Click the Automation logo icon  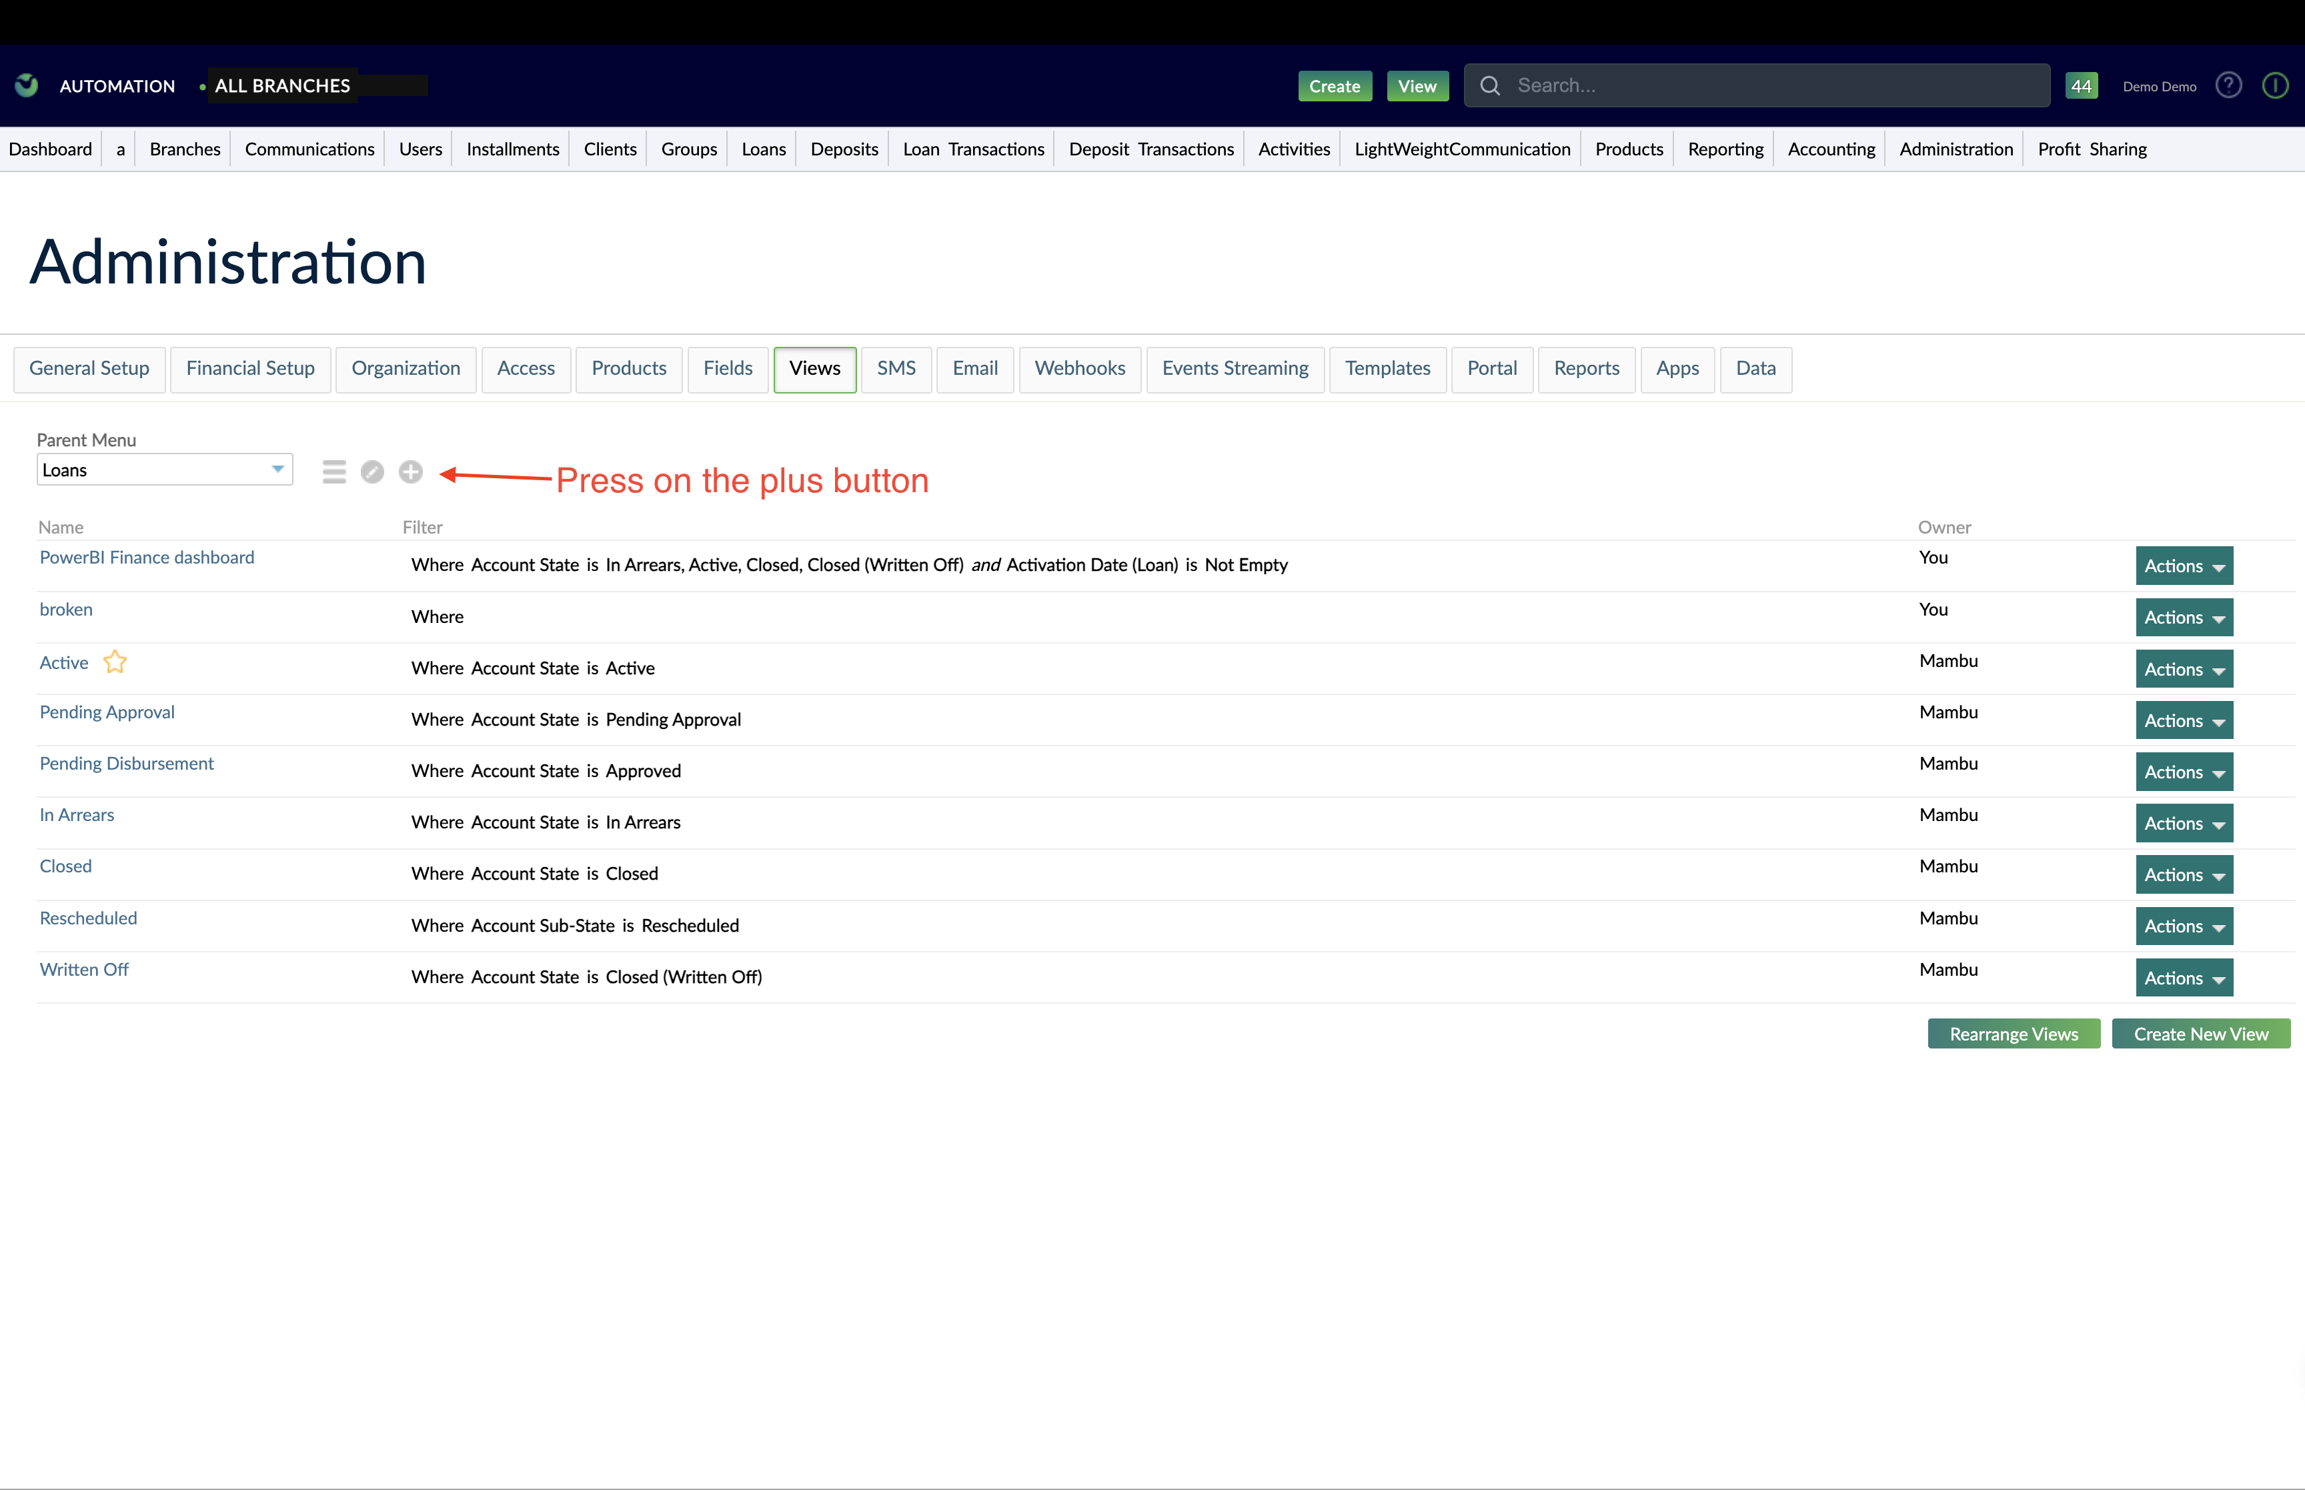click(x=25, y=85)
